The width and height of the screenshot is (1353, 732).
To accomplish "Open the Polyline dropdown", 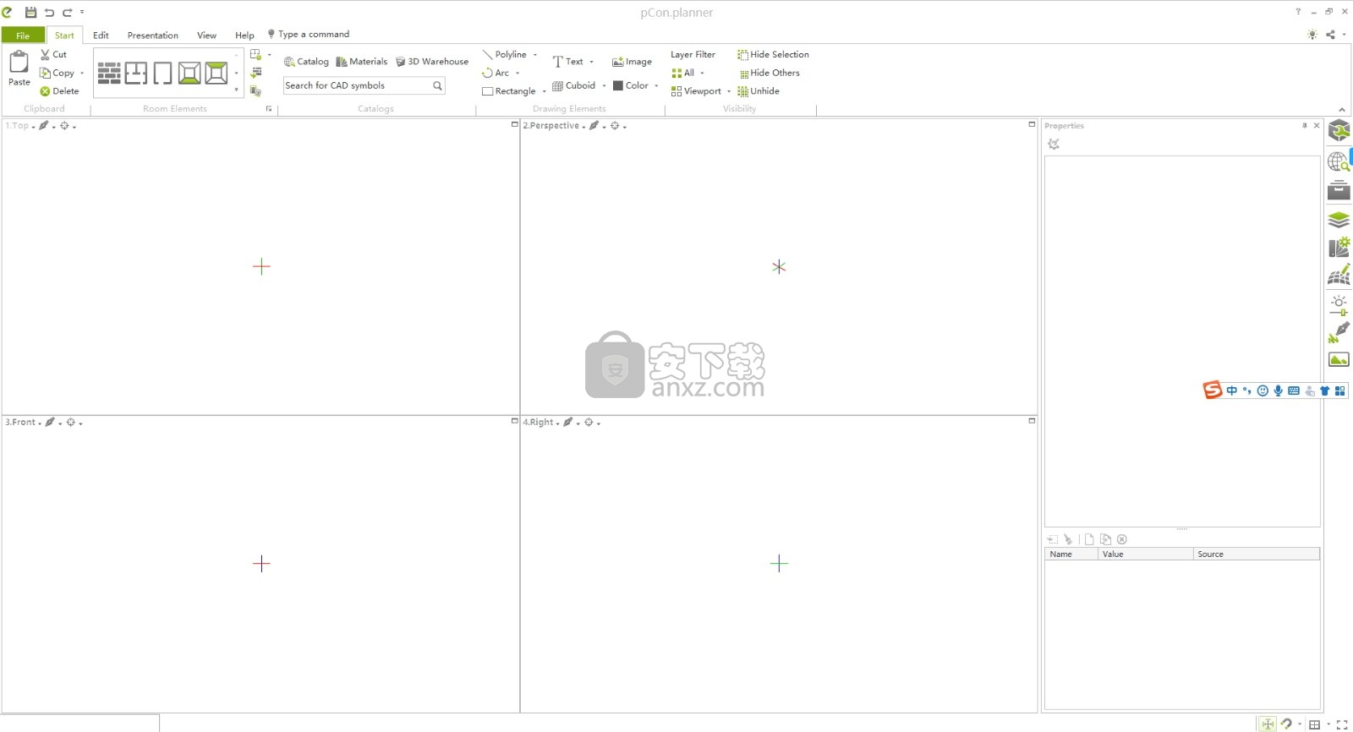I will pos(535,55).
